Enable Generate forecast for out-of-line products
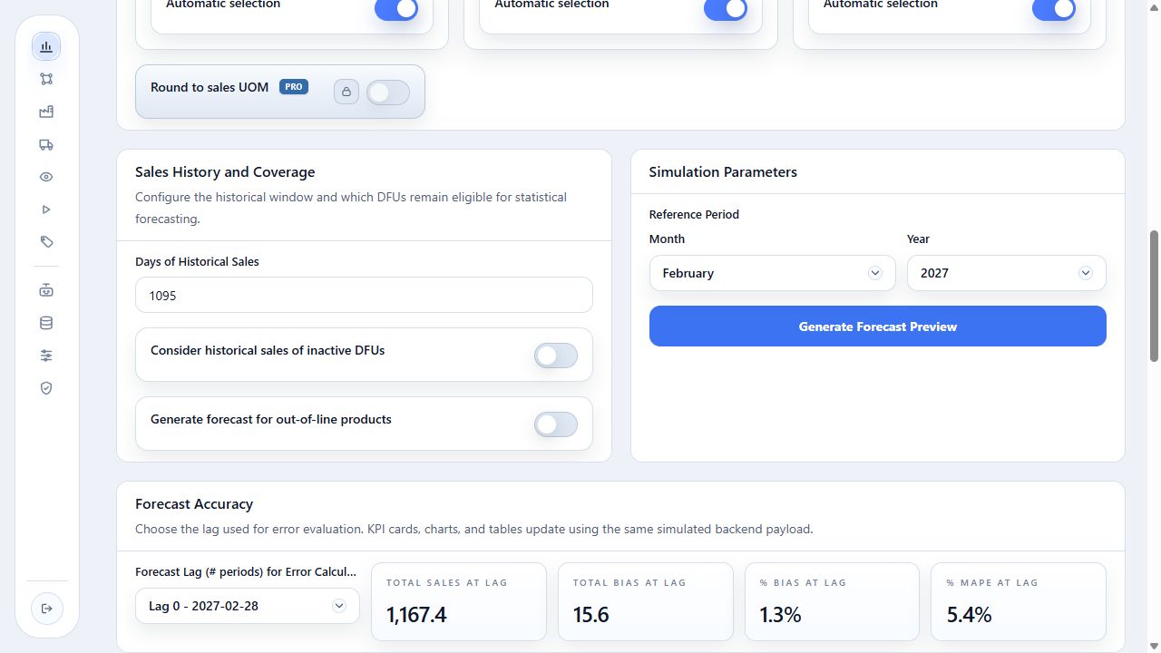Screen dimensions: 1161x653 (556, 424)
